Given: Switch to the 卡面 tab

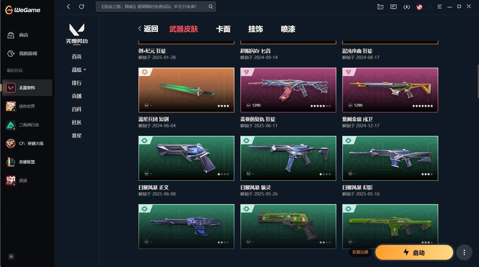Looking at the screenshot, I should point(223,29).
